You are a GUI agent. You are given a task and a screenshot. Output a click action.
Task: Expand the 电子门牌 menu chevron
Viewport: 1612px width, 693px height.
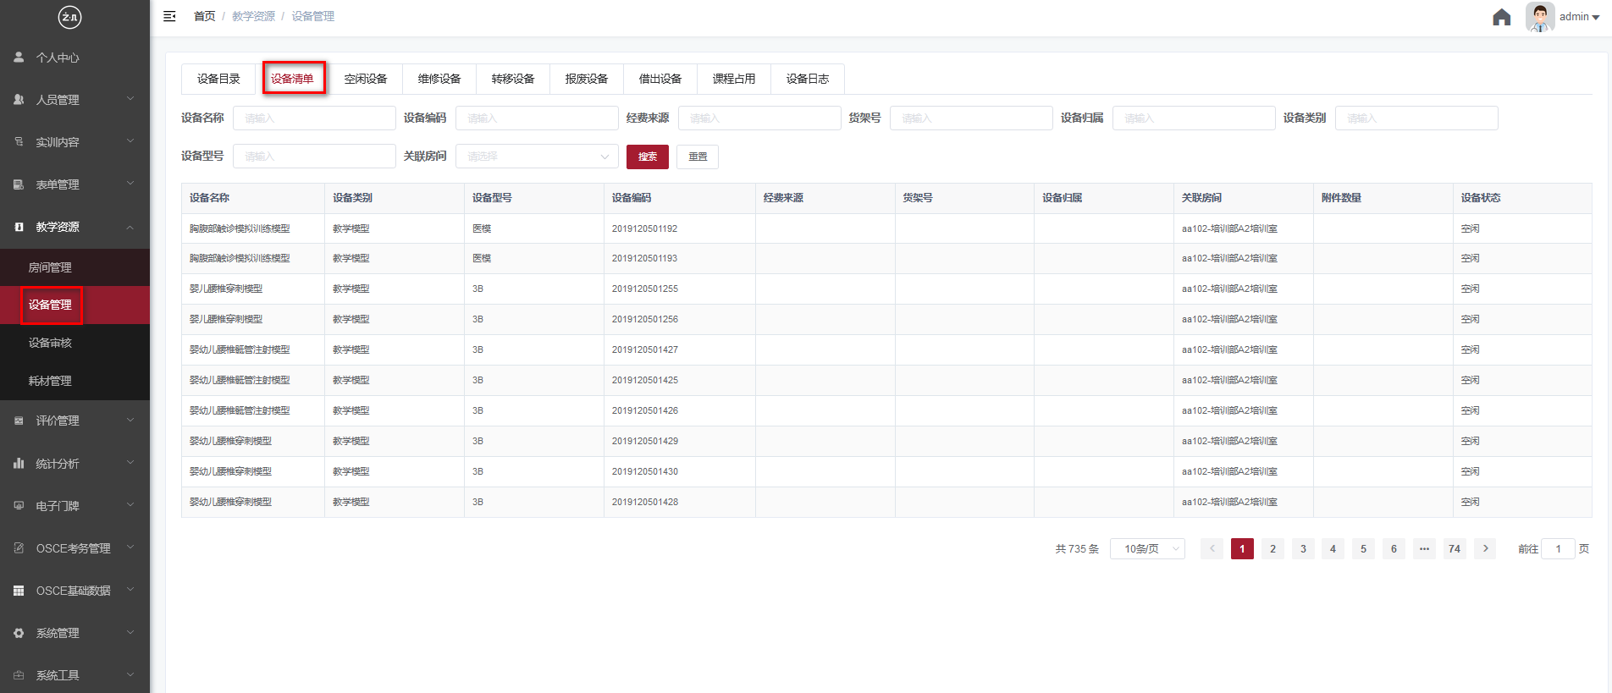(x=130, y=505)
